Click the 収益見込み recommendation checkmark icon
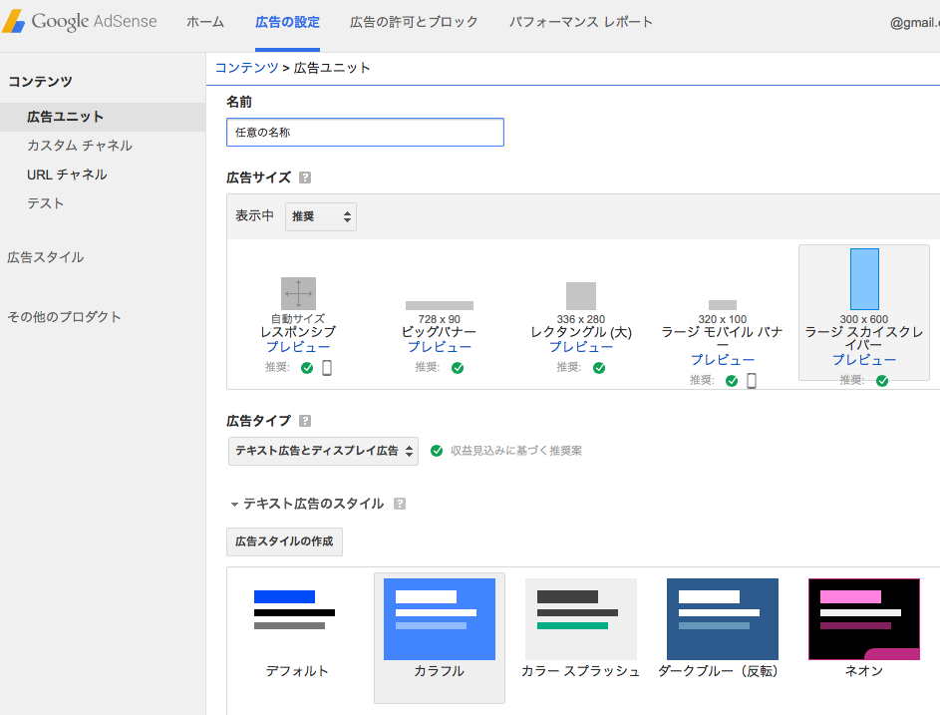940x715 pixels. (x=437, y=451)
